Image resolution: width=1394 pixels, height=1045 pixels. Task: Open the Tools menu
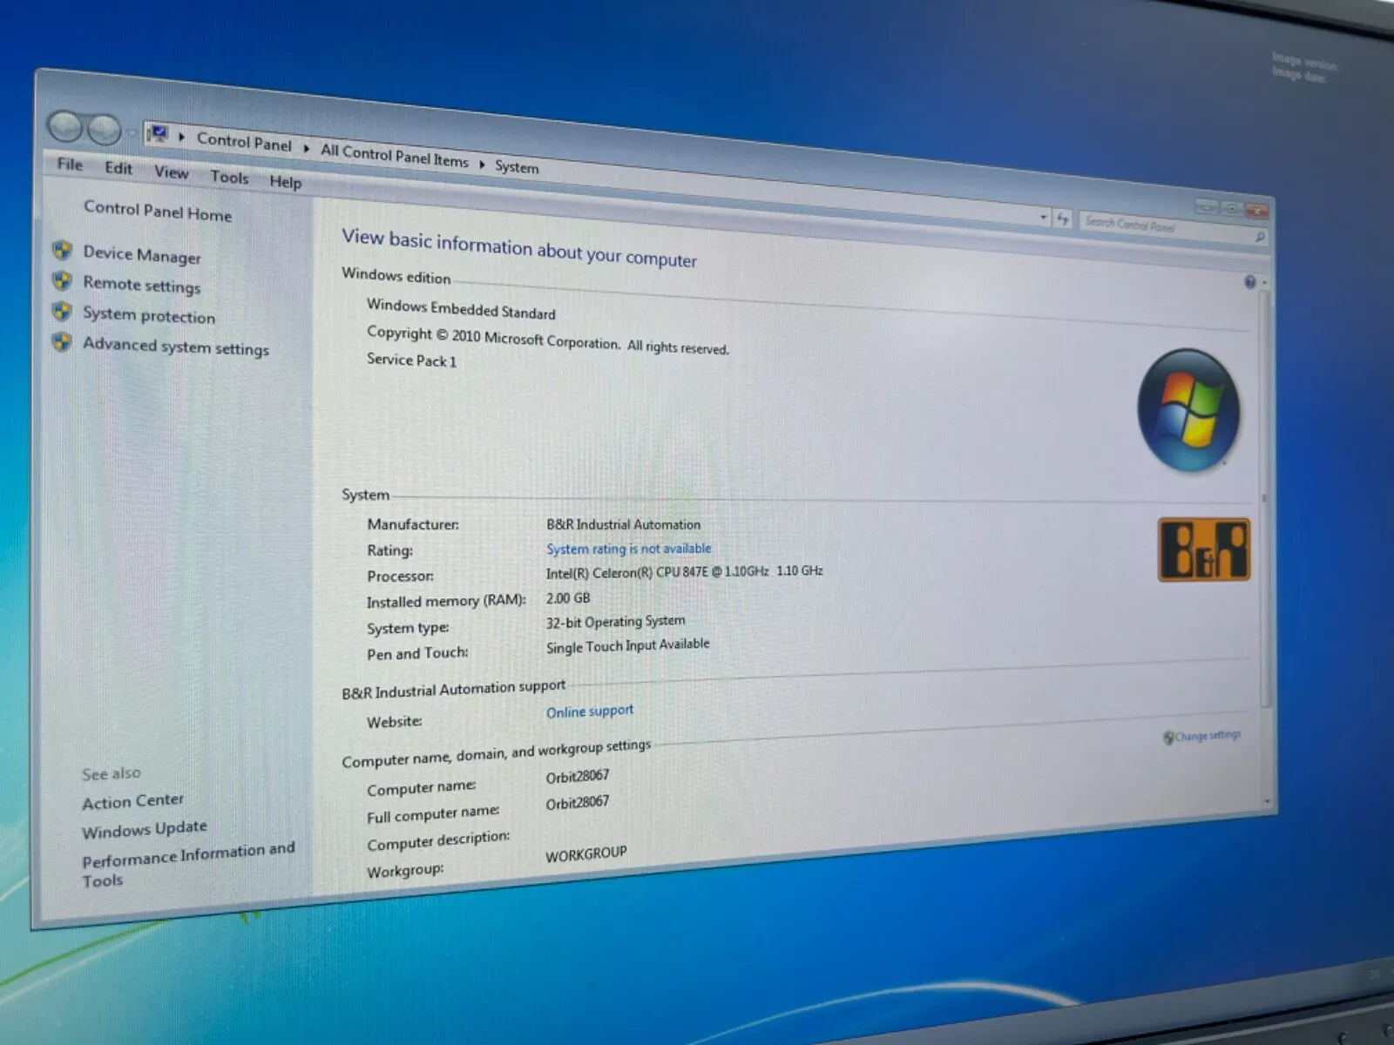[229, 177]
